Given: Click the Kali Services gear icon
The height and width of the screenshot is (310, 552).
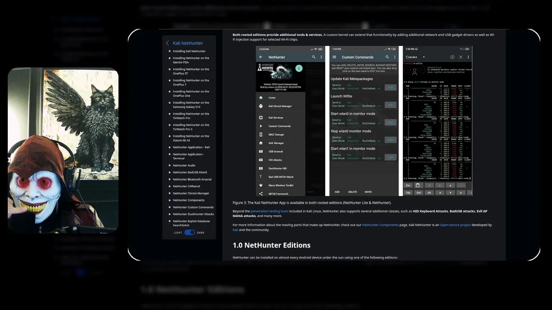Looking at the screenshot, I should pos(260,118).
